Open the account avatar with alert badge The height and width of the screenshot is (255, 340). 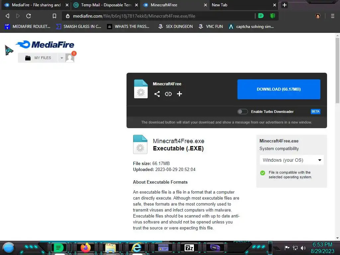pos(70,57)
